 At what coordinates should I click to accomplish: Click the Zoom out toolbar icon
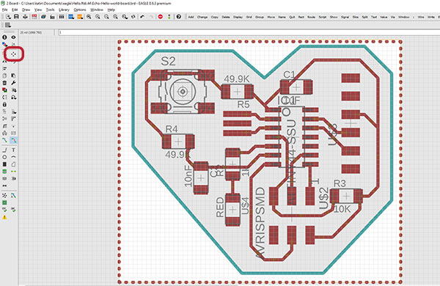[x=106, y=17]
